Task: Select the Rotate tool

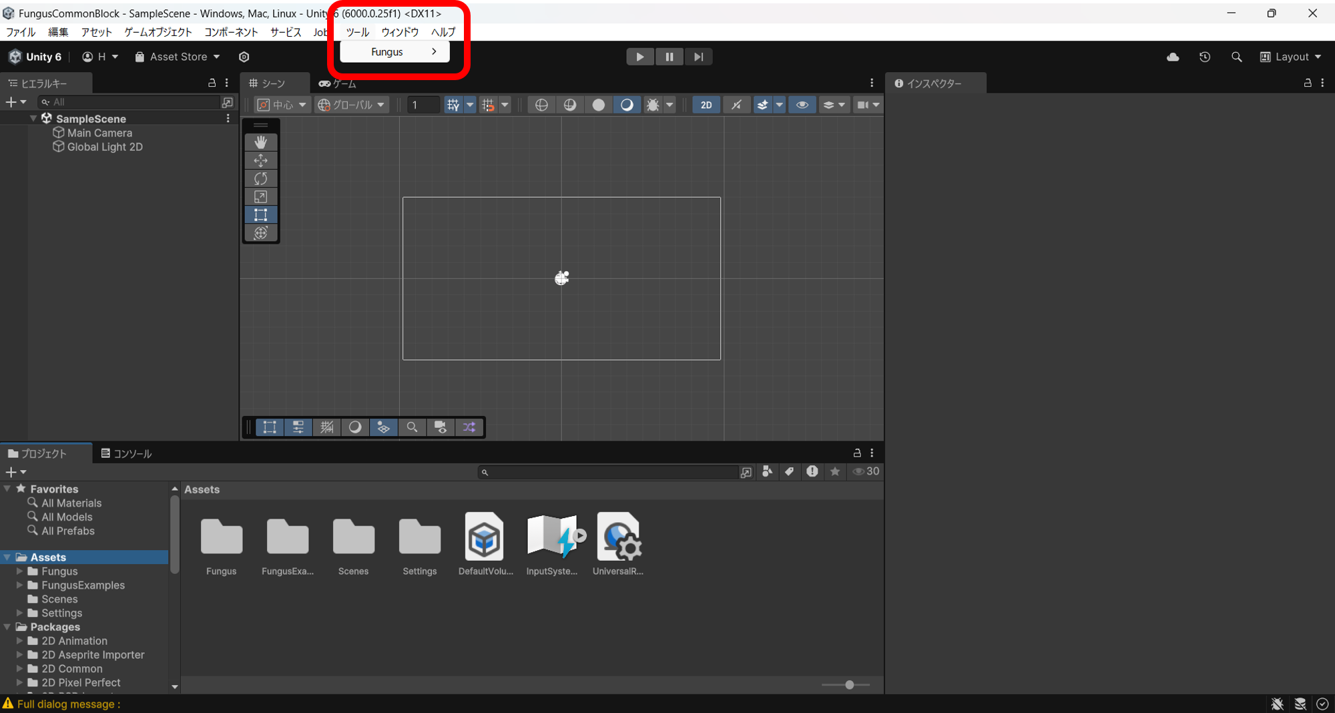Action: coord(260,178)
